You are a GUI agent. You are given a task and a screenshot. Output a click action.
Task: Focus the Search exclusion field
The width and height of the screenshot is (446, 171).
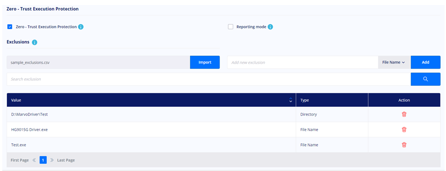click(x=209, y=79)
